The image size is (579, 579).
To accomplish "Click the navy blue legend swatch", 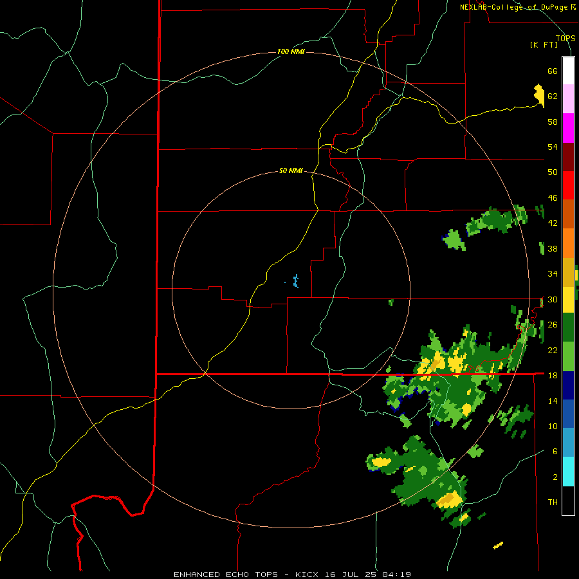I will 568,385.
